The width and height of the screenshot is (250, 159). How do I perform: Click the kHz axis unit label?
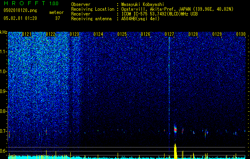point(4,32)
